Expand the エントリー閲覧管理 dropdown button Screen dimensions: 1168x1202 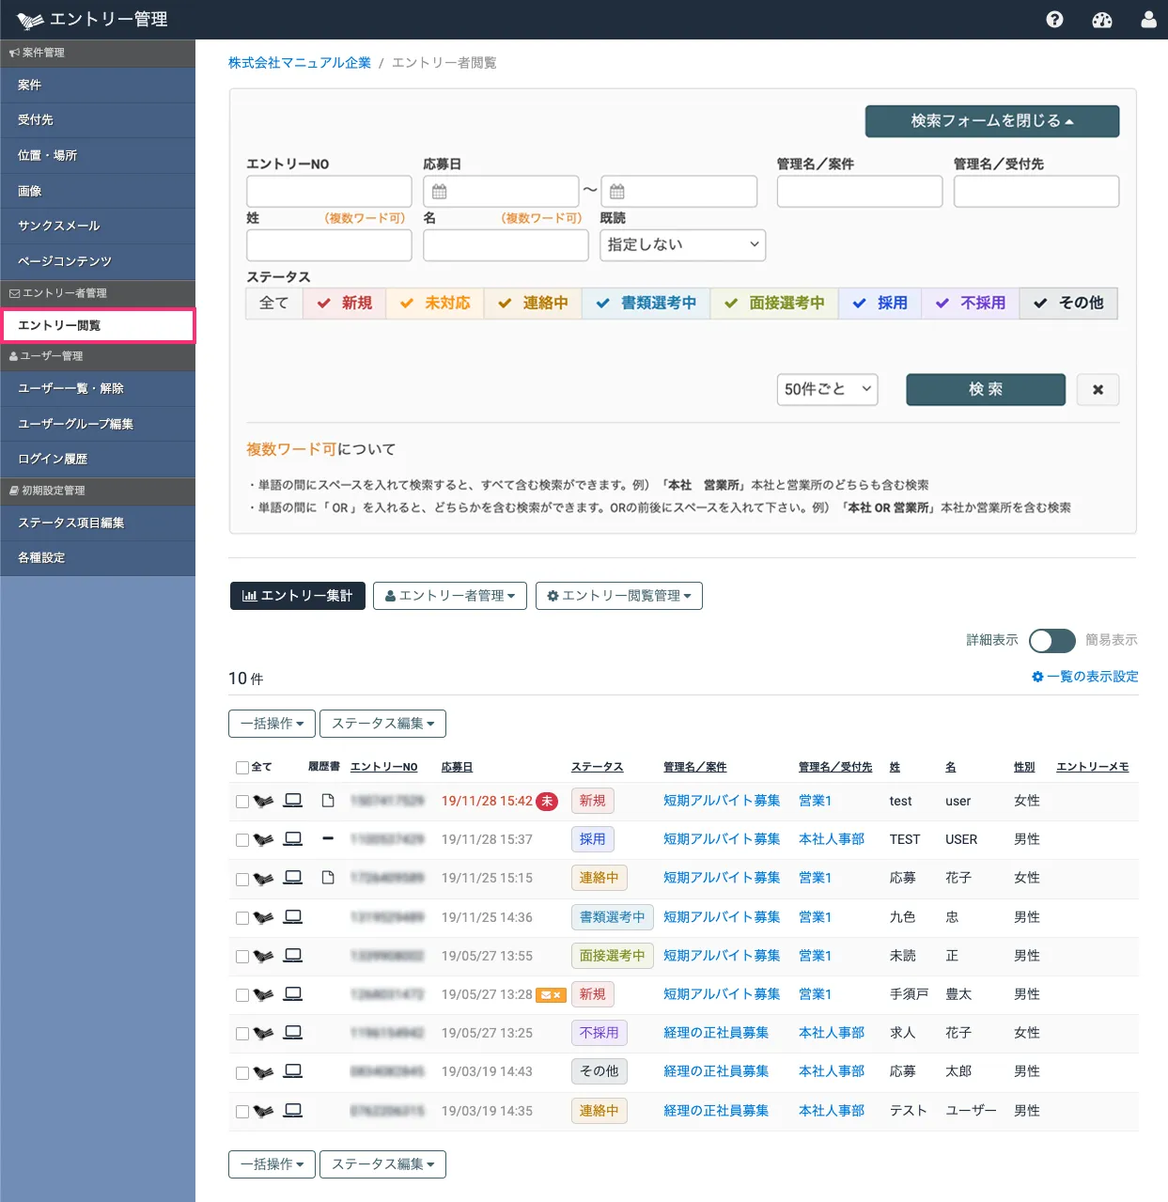click(619, 596)
